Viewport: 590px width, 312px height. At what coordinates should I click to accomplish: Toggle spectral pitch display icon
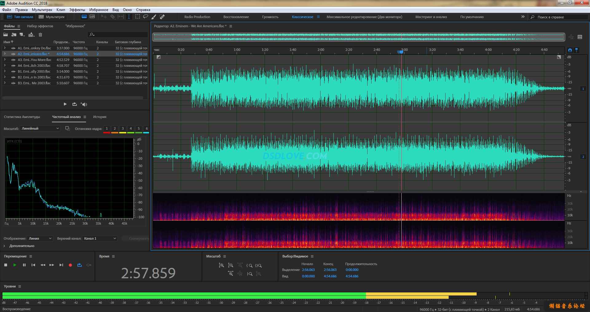(x=92, y=17)
